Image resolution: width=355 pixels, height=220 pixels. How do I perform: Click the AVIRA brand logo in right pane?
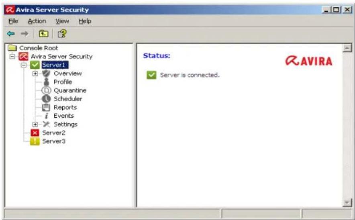pyautogui.click(x=309, y=61)
